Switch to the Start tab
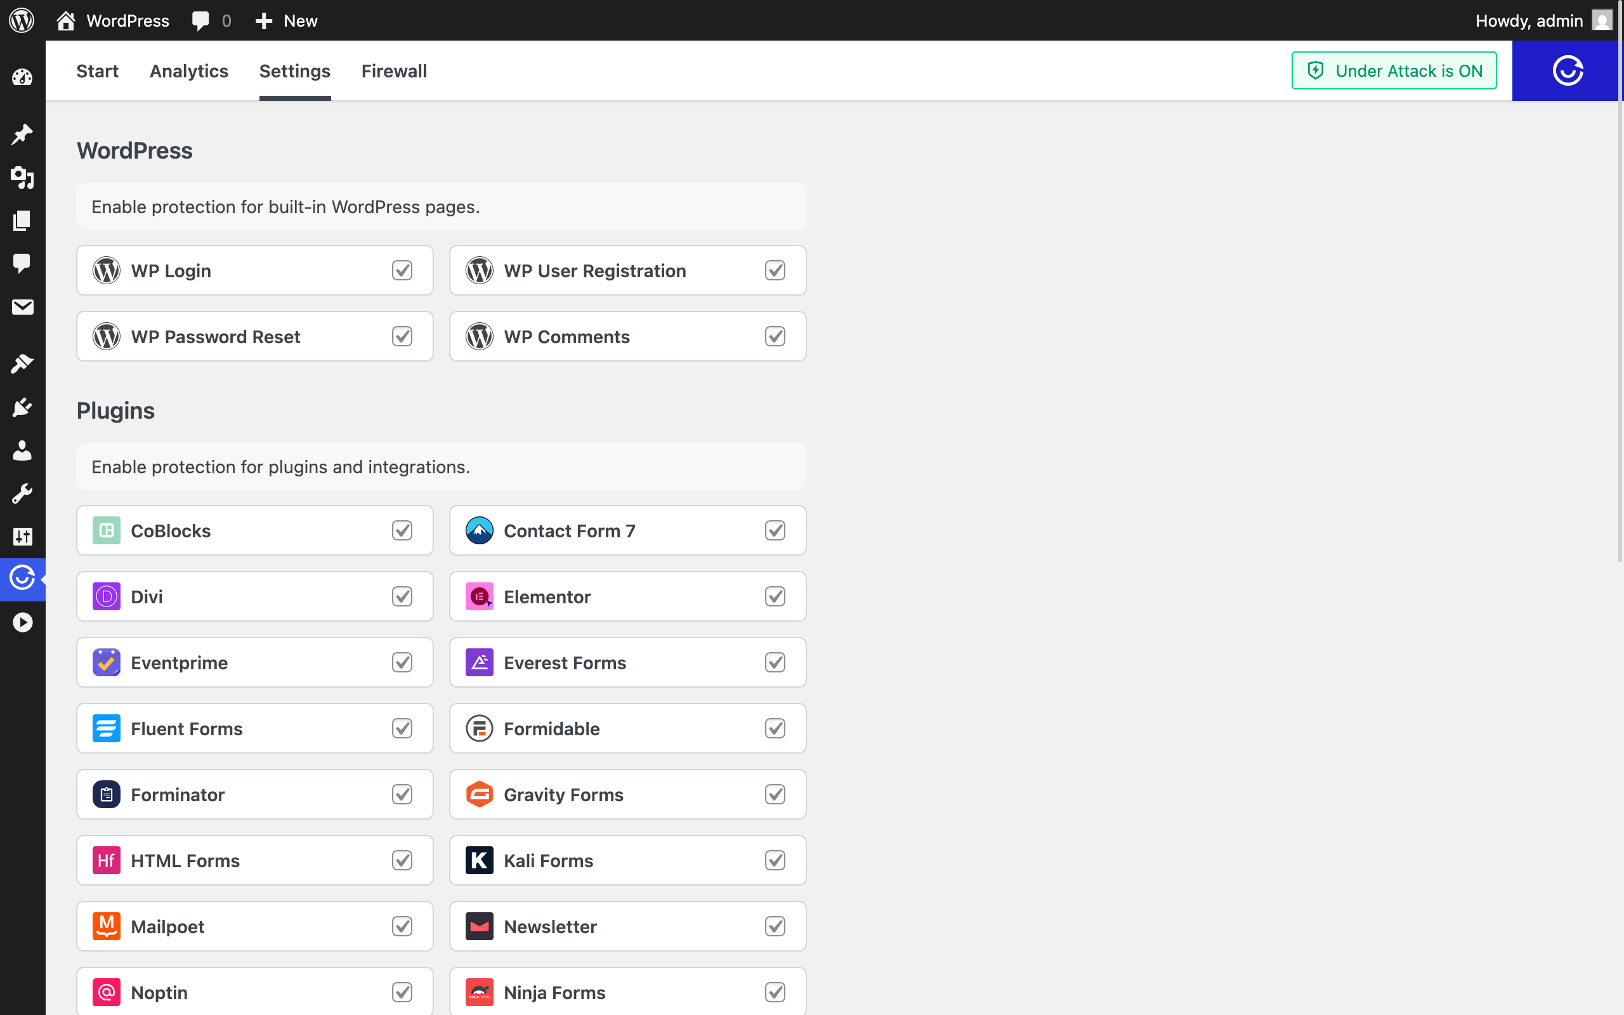 coord(97,70)
